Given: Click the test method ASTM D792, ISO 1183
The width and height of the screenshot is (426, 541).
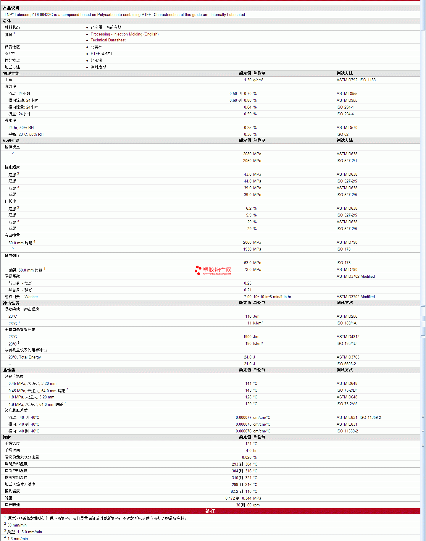Looking at the screenshot, I should [x=356, y=80].
